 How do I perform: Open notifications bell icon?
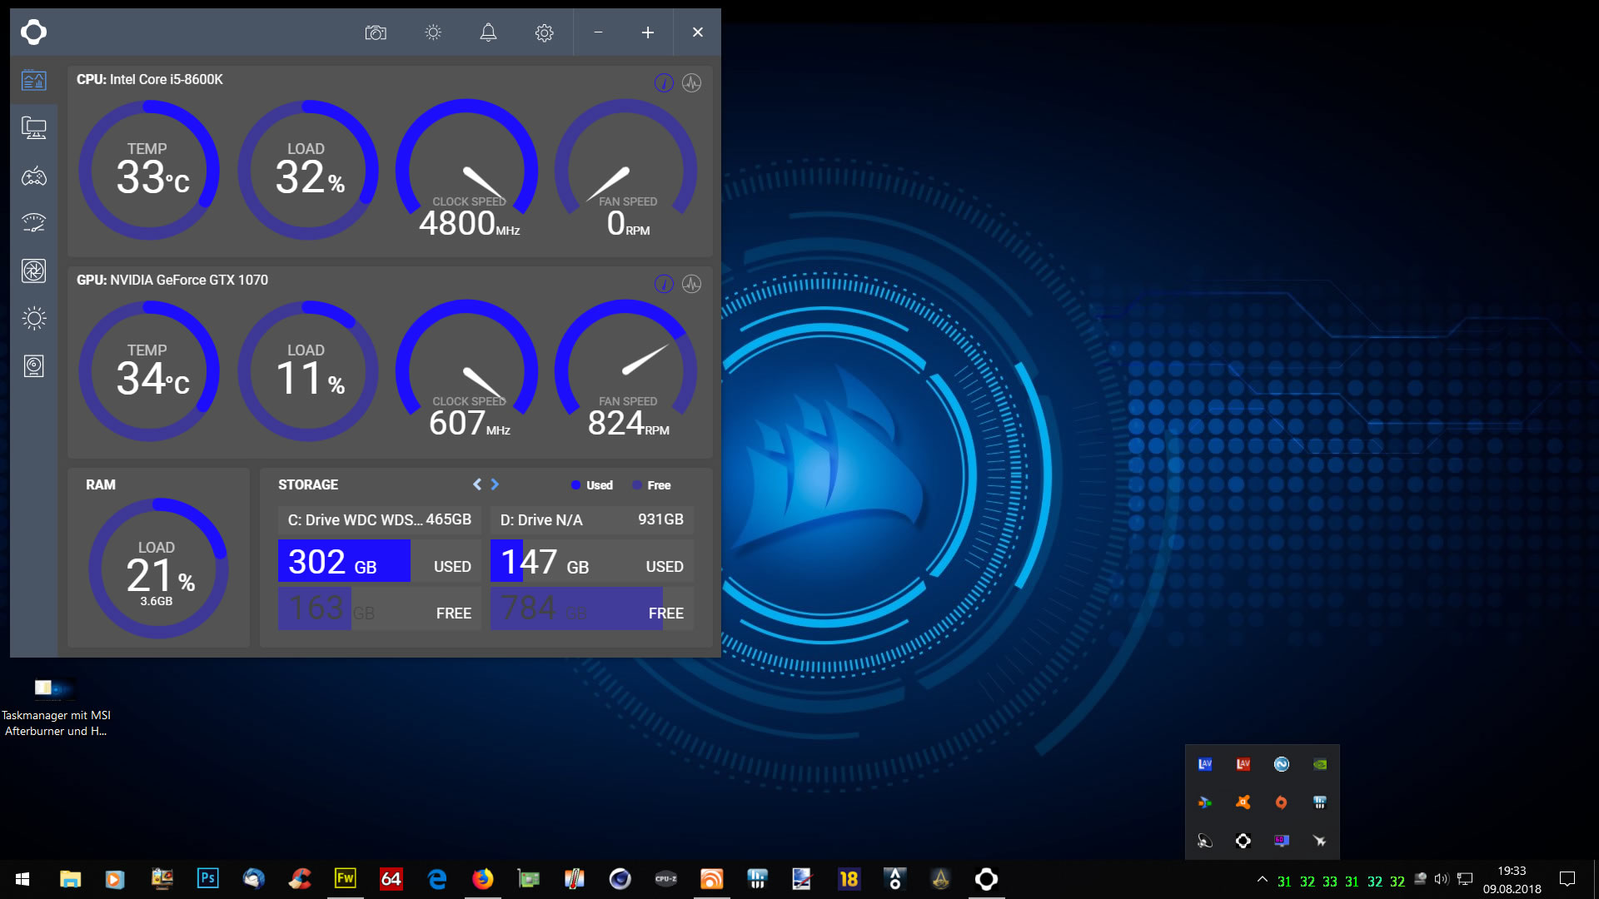488,32
